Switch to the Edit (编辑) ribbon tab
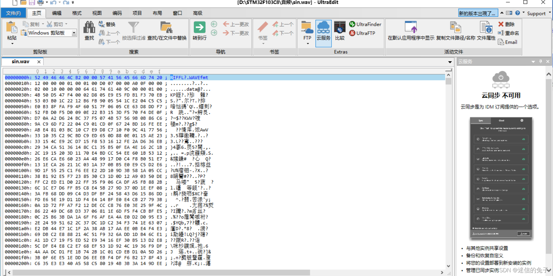Image resolution: width=553 pixels, height=276 pixels. tap(57, 13)
